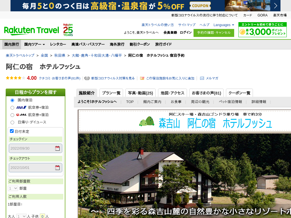Screen dimensions: 291x218
Task: Click the next arrow on coupon banner
Action: (275, 6)
